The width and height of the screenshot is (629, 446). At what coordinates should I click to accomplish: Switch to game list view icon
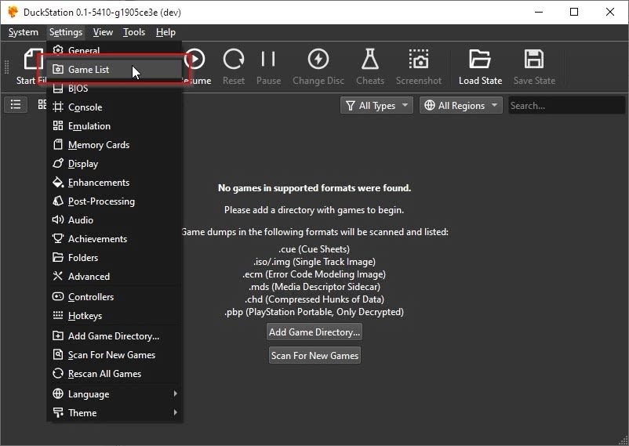(16, 105)
